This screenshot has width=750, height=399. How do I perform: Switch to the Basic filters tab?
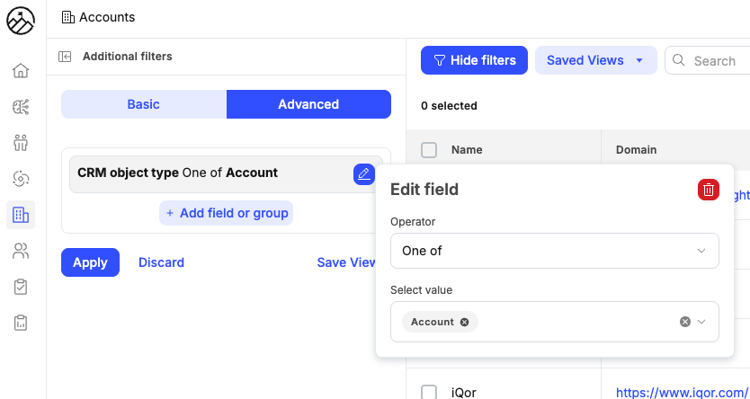[143, 104]
